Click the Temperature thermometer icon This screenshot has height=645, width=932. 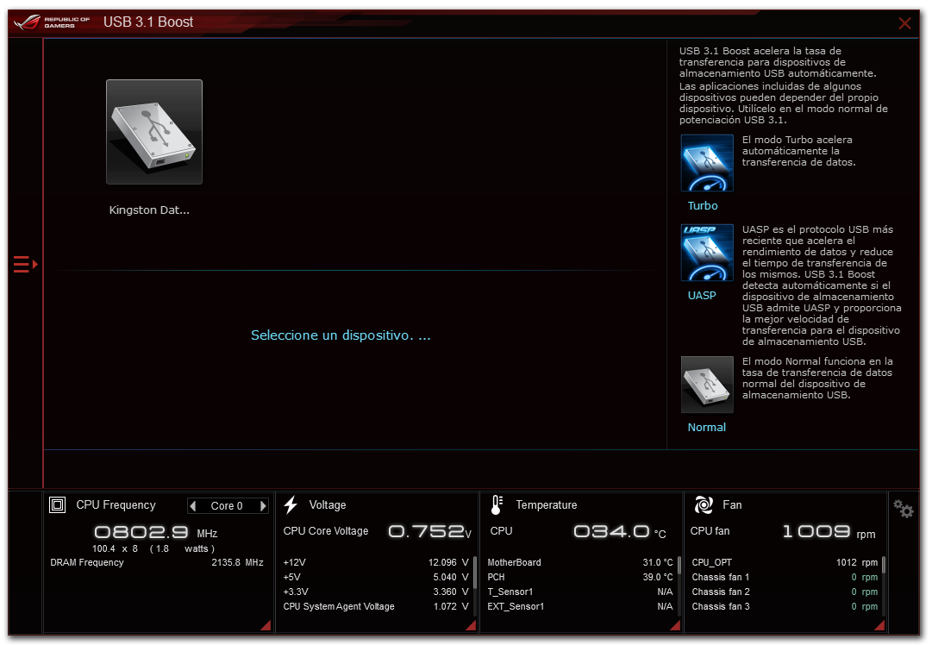tap(497, 505)
